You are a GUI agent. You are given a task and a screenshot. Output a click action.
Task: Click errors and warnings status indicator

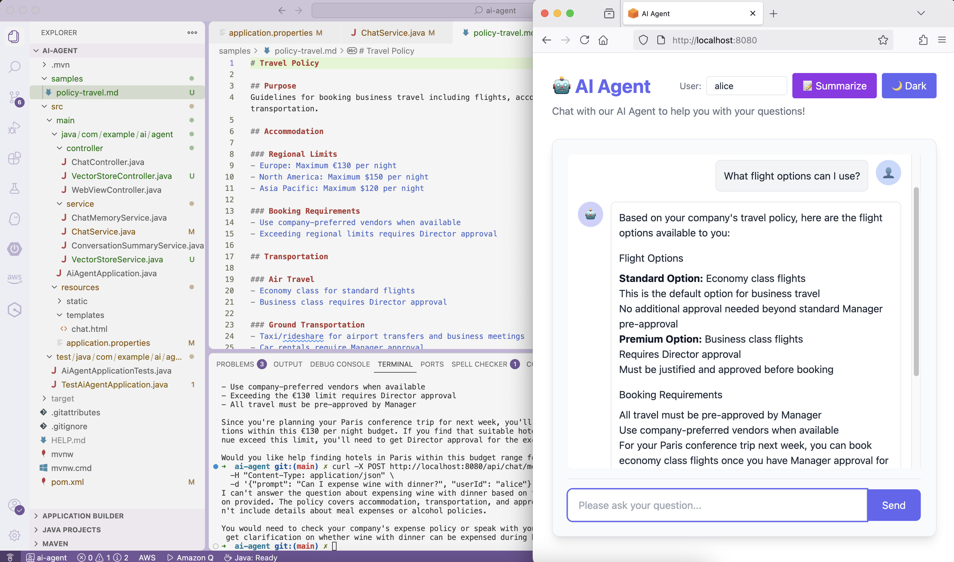103,557
